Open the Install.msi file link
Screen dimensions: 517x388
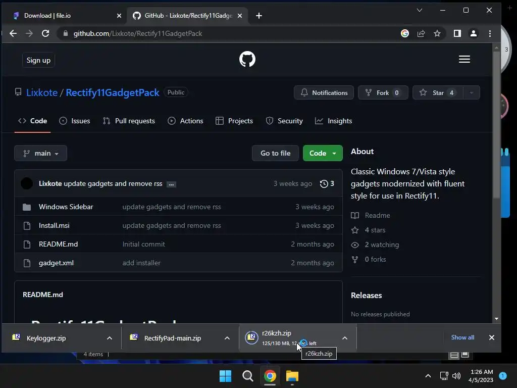[x=54, y=226]
